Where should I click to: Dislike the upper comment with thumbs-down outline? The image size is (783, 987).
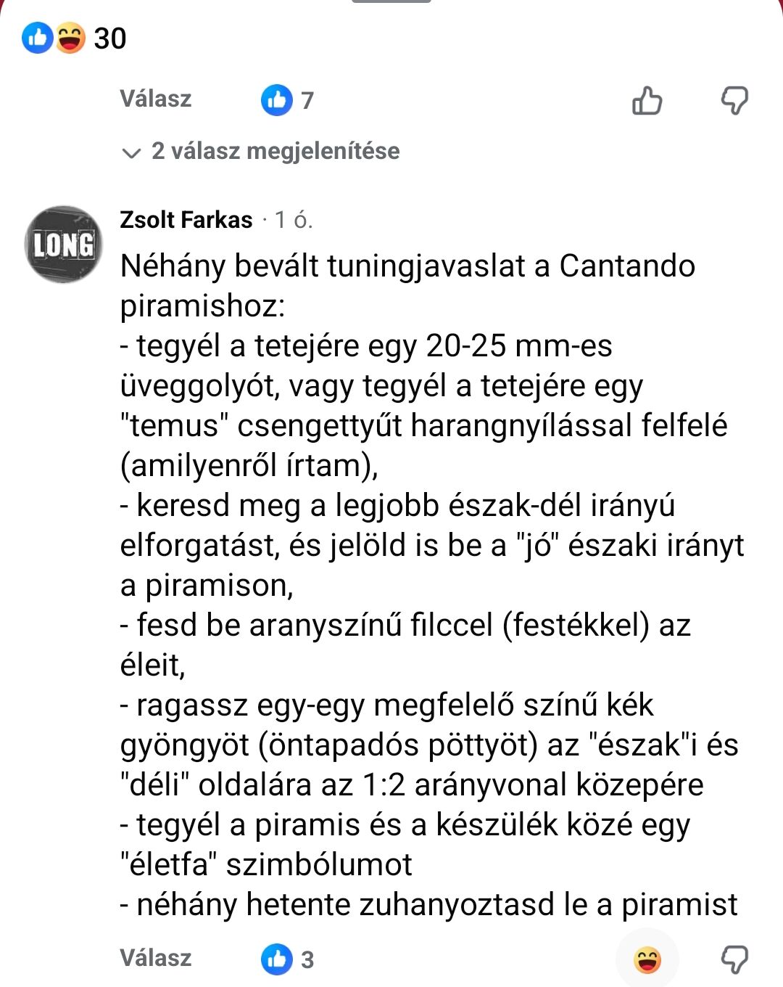(x=734, y=100)
